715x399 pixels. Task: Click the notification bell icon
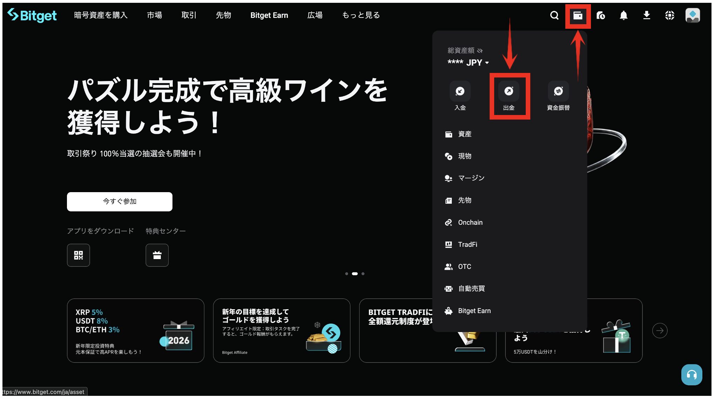(624, 15)
